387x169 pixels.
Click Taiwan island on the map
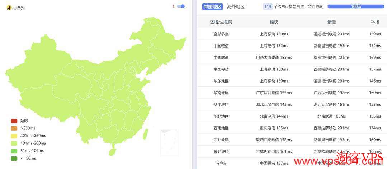[146, 135]
